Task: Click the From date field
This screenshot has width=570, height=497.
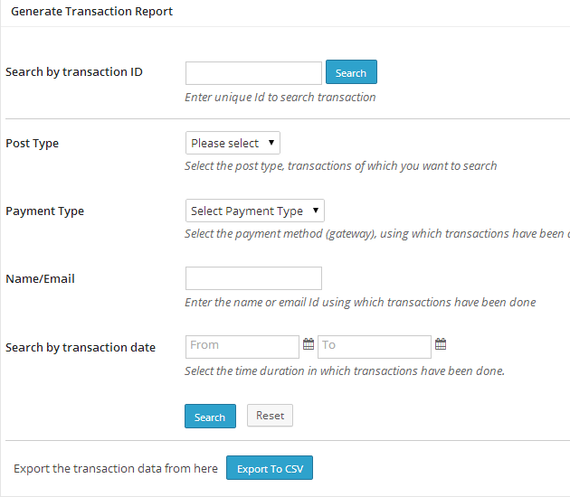Action: 242,347
